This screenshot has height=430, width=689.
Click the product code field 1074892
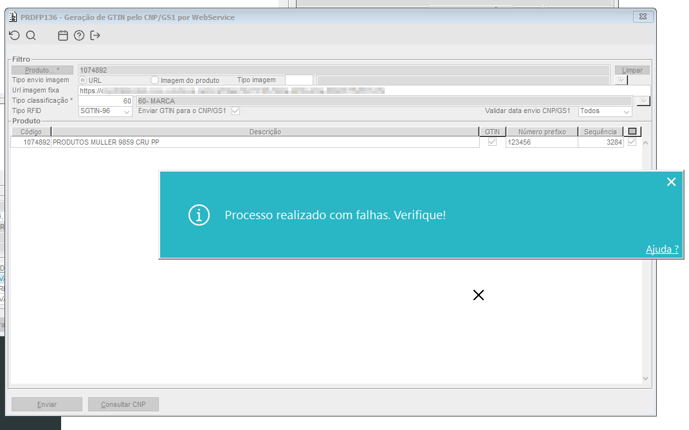[344, 70]
